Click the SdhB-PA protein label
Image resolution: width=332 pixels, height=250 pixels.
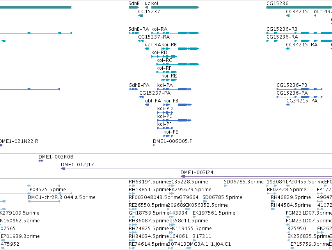click(x=139, y=85)
